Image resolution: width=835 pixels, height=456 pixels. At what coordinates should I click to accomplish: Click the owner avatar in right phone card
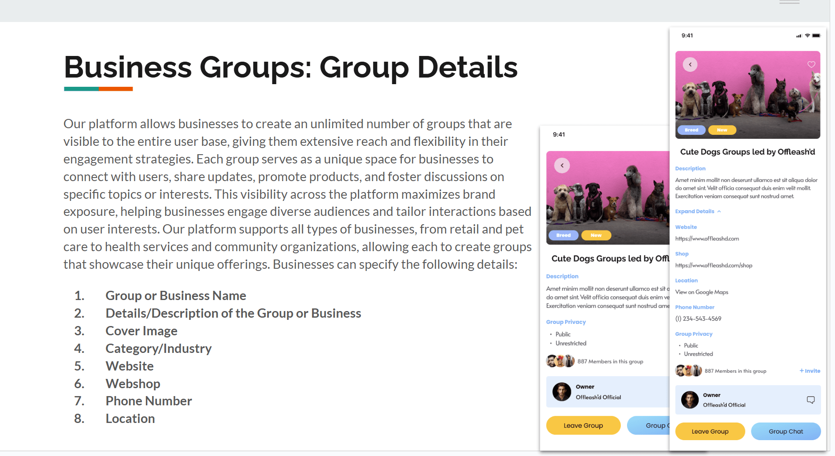click(690, 400)
